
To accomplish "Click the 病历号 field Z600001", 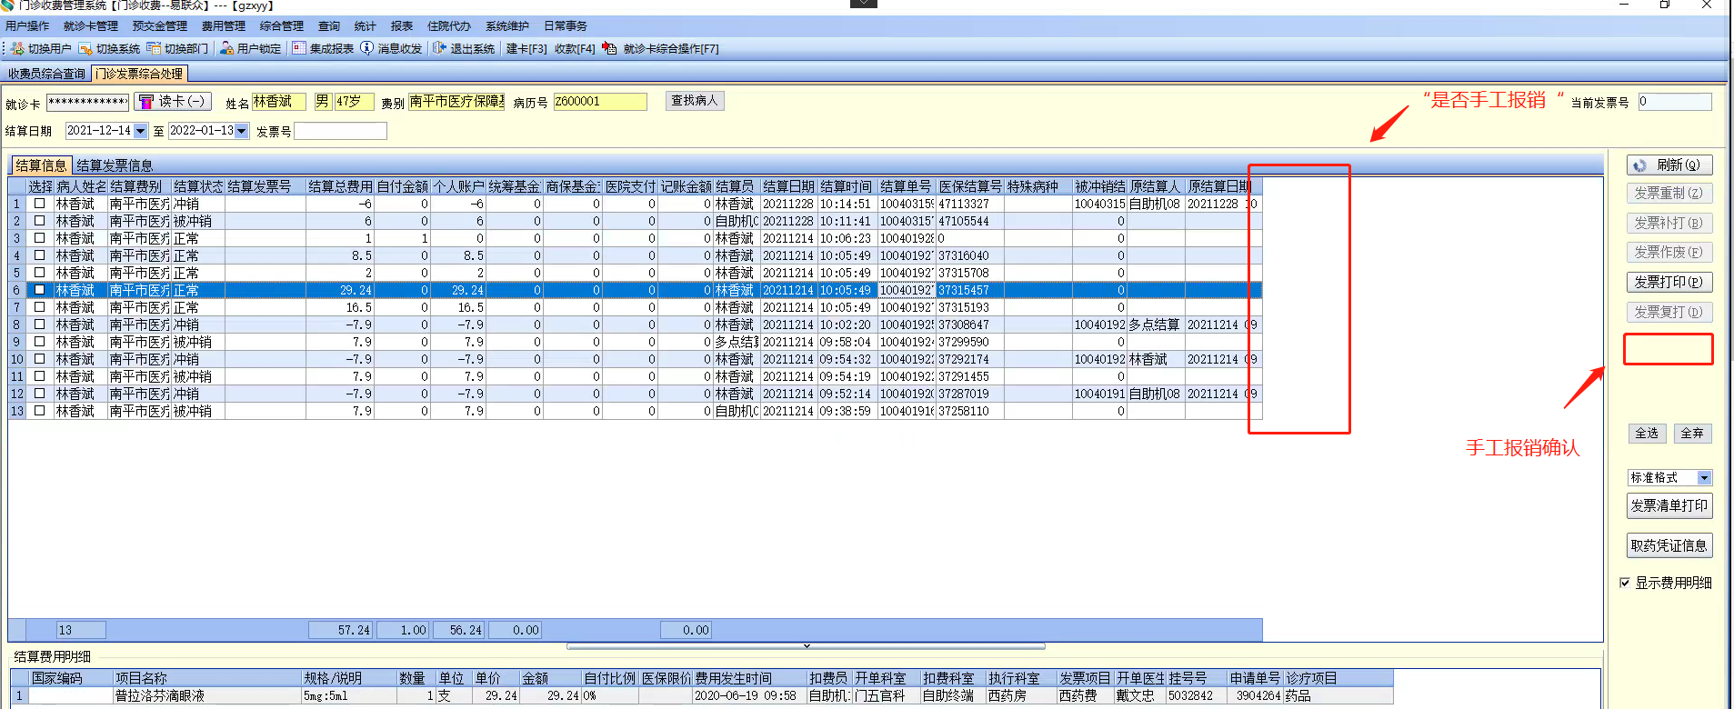I will tap(600, 102).
